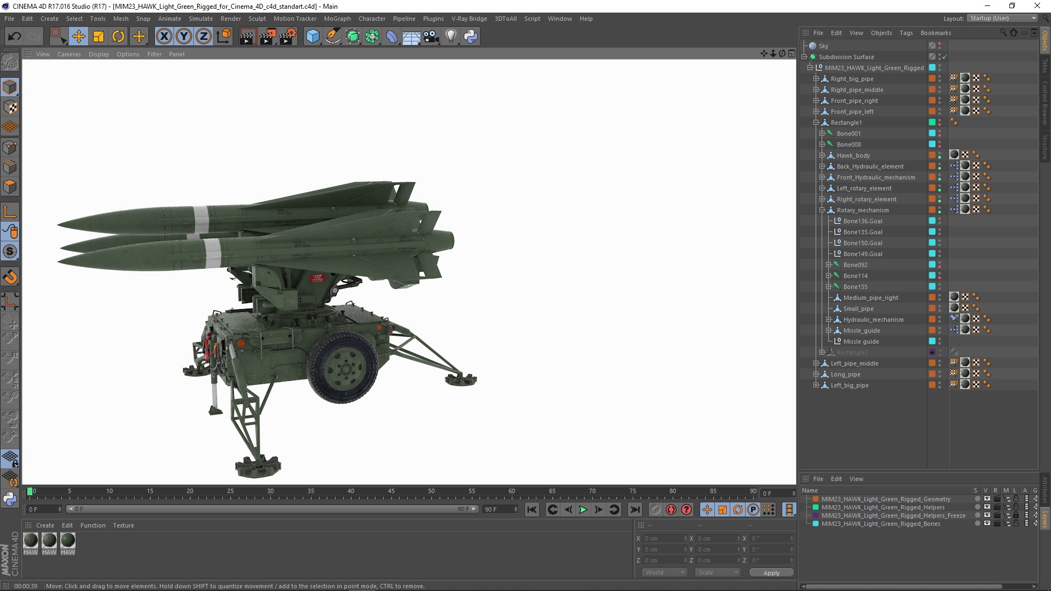The image size is (1051, 591).
Task: Open the Content Browser side tab
Action: click(x=1045, y=103)
